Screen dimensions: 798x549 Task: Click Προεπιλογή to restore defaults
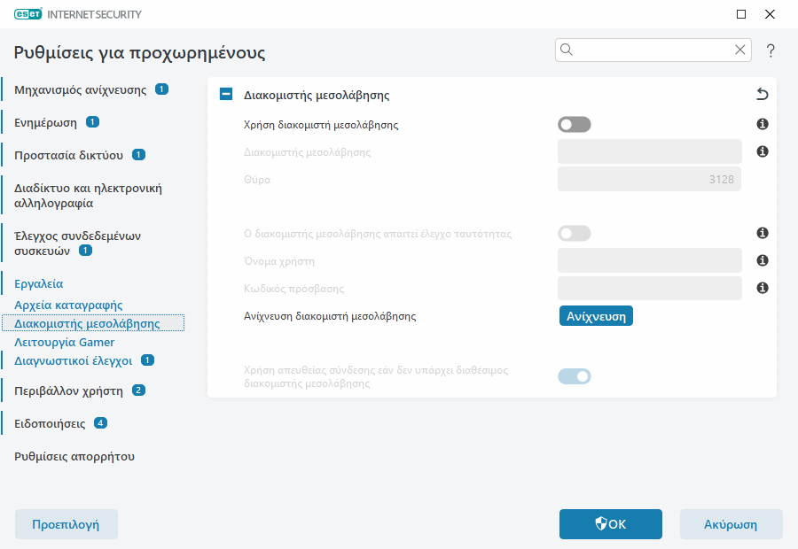[x=66, y=523]
